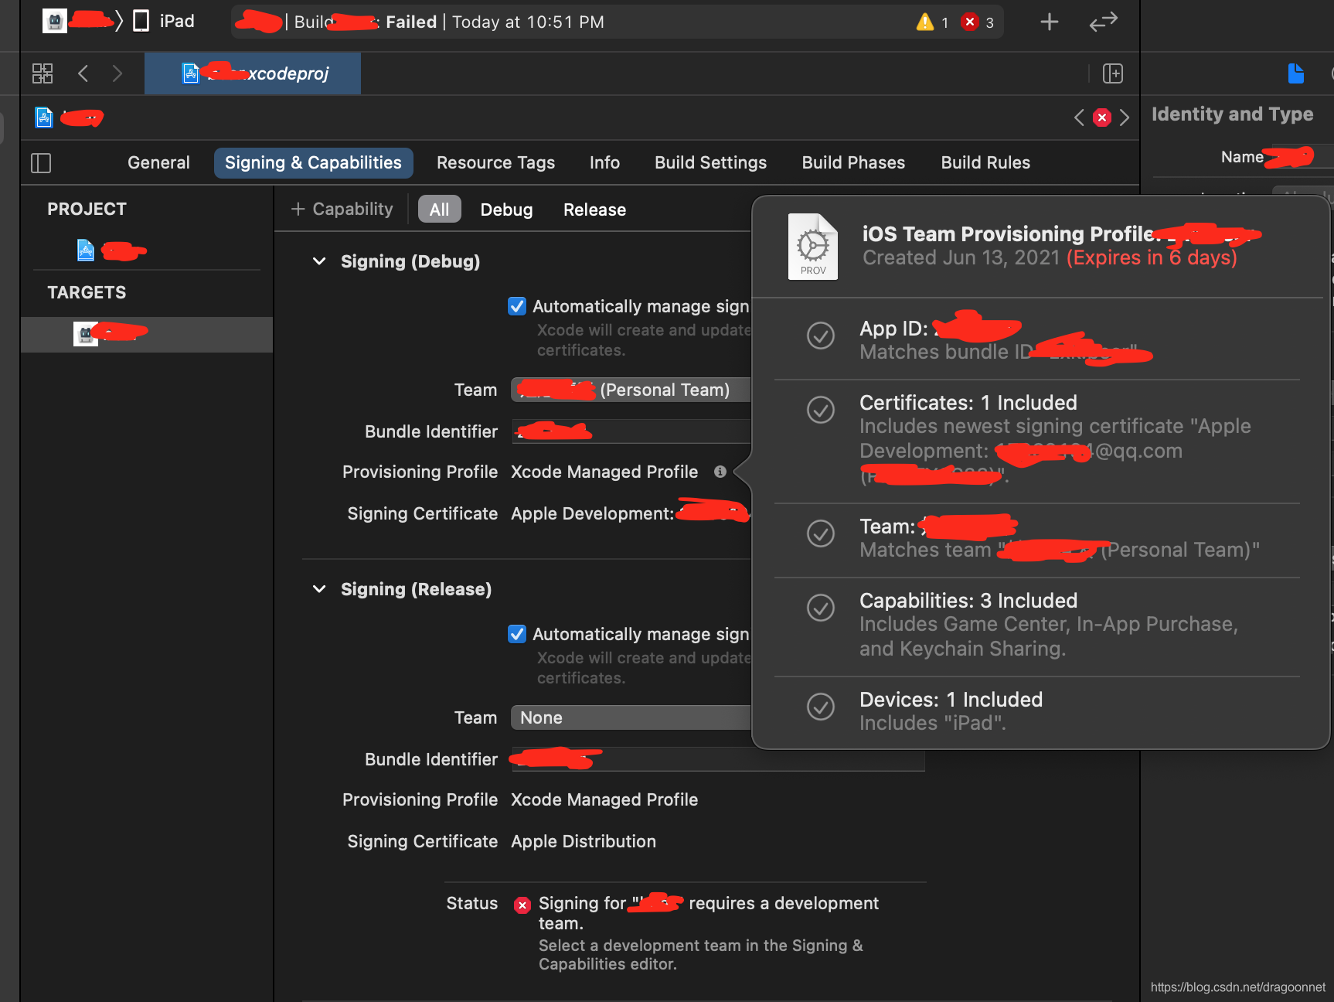The width and height of the screenshot is (1334, 1002).
Task: Open the Info tab
Action: point(604,163)
